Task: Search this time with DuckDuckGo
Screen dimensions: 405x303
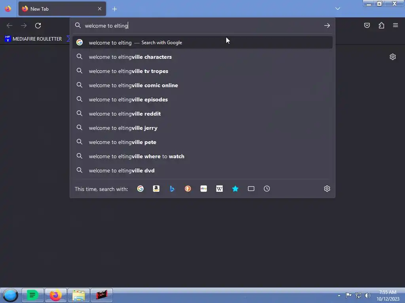Action: [188, 189]
